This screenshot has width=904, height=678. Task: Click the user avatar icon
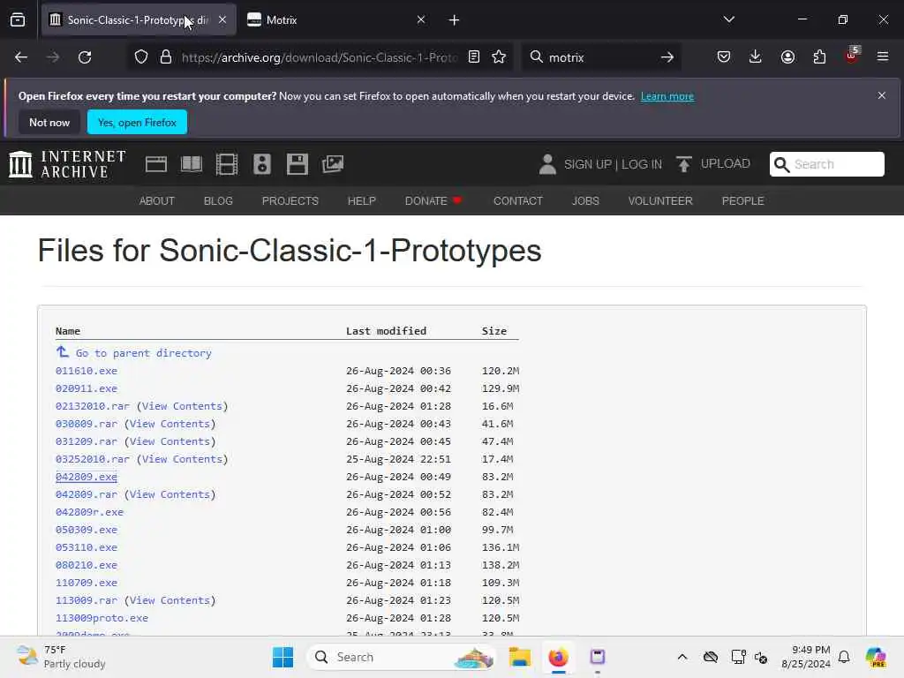tap(547, 164)
